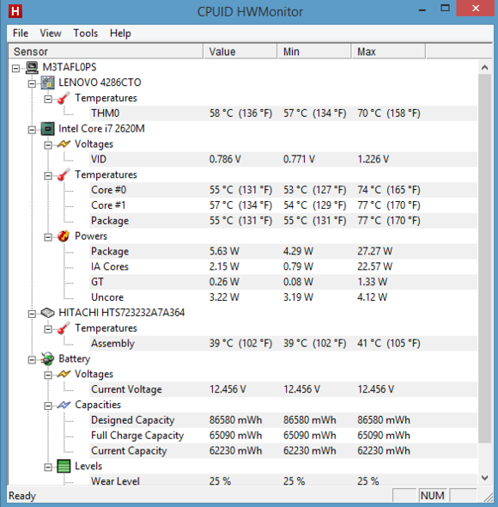498x507 pixels.
Task: Select the GT power row
Action: coord(283,282)
